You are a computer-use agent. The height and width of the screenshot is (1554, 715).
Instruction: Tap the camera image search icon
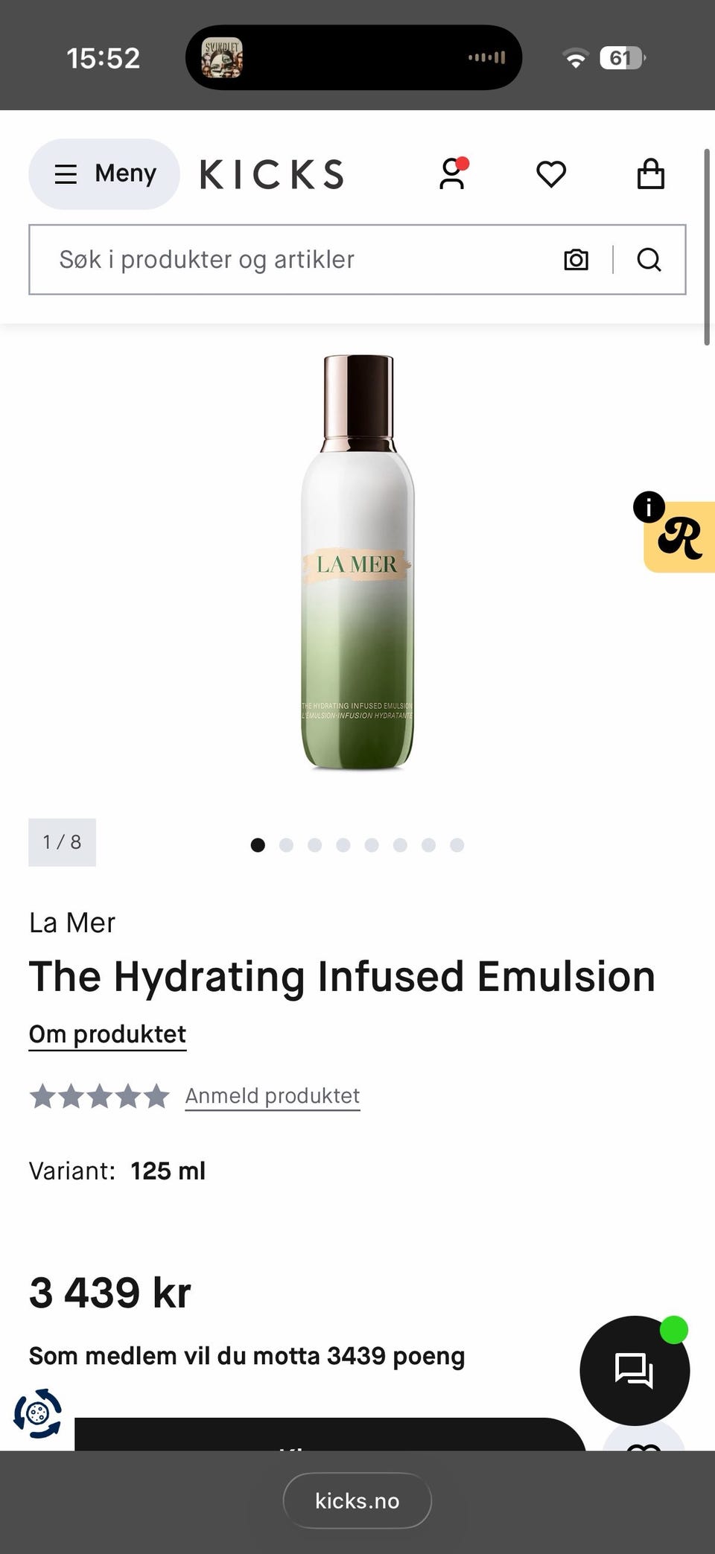tap(576, 259)
